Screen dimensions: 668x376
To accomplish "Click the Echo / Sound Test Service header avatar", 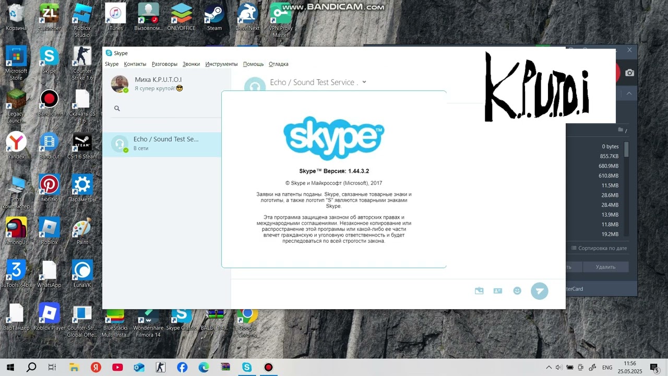I will point(255,84).
